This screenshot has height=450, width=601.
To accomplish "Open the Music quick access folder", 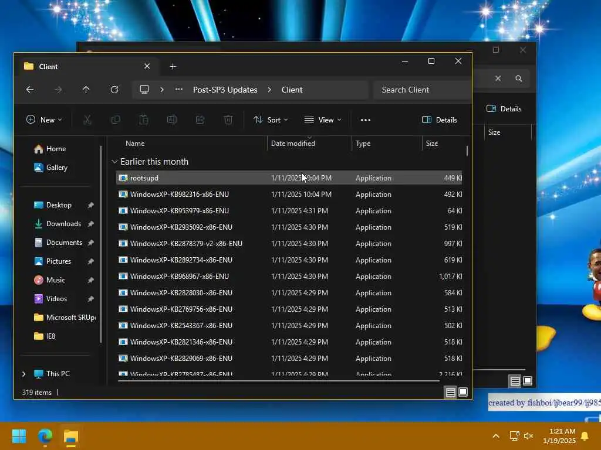I will 56,279.
